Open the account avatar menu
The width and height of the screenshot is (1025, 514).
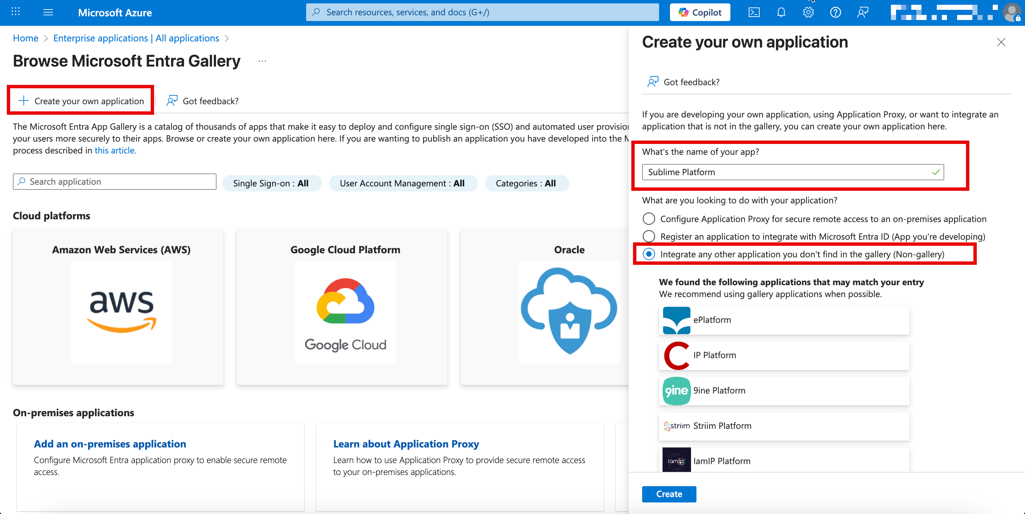1011,12
